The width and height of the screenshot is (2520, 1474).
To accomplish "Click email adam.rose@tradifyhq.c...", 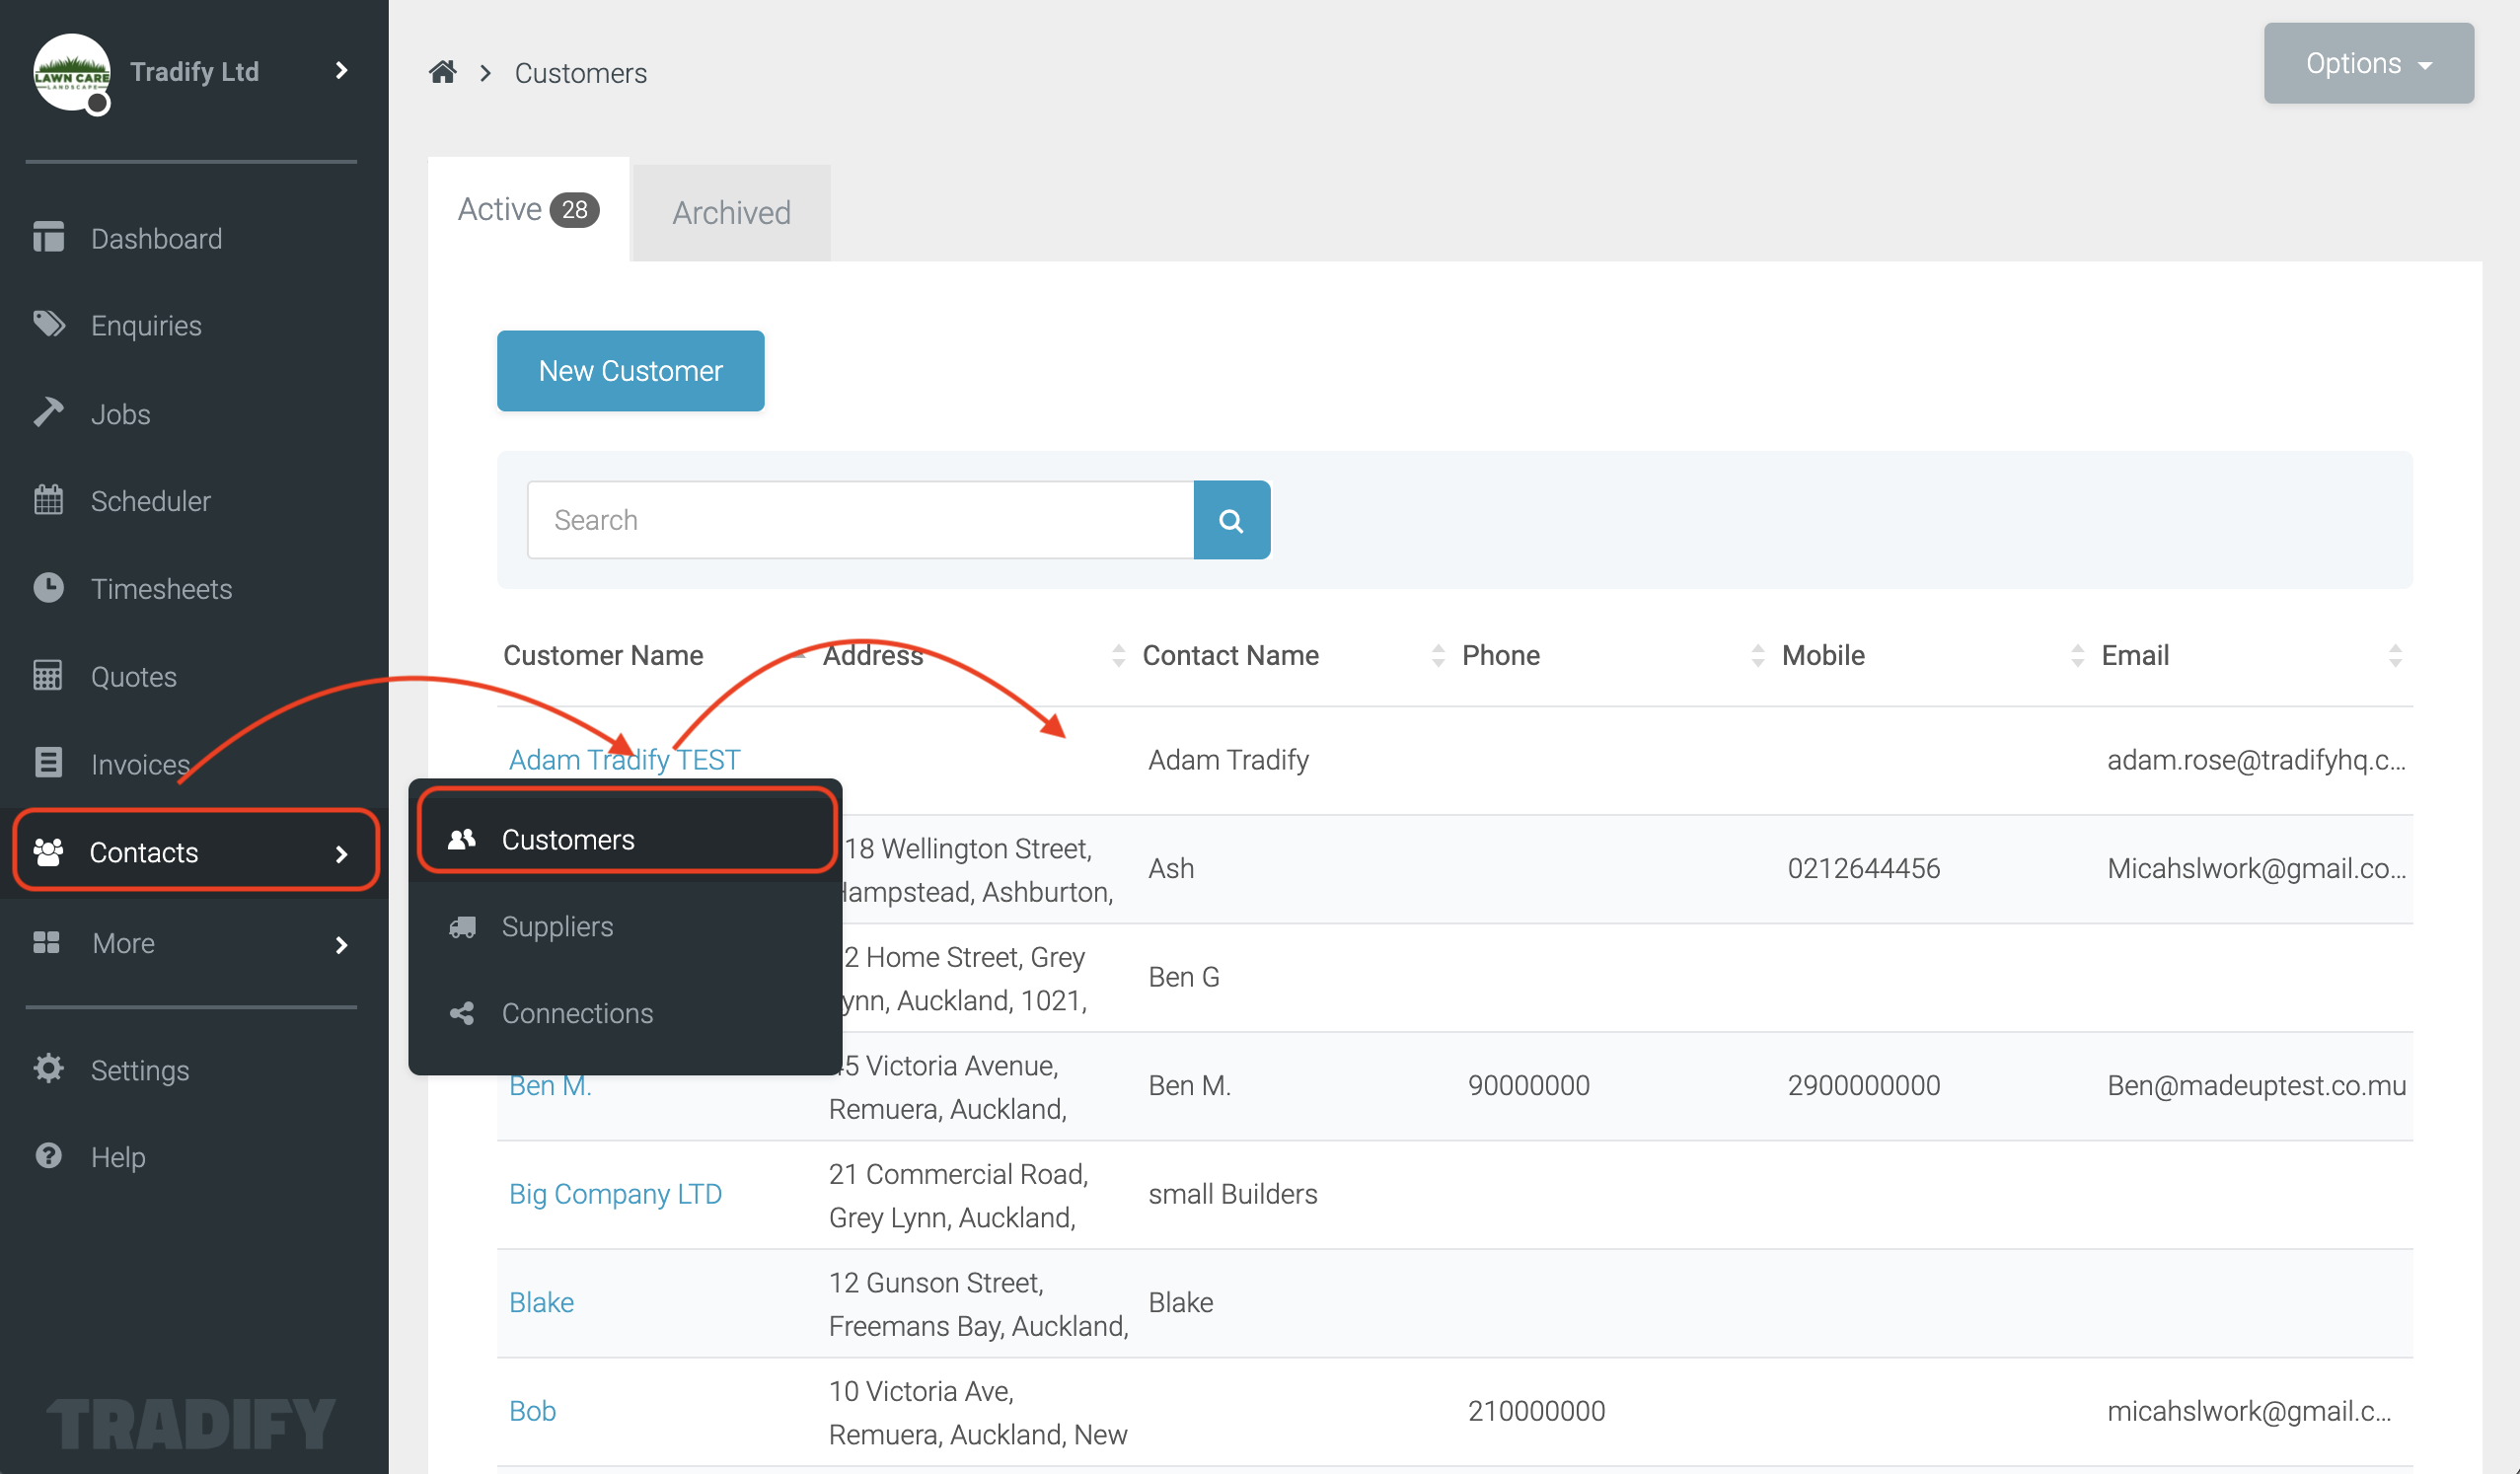I will click(2256, 760).
